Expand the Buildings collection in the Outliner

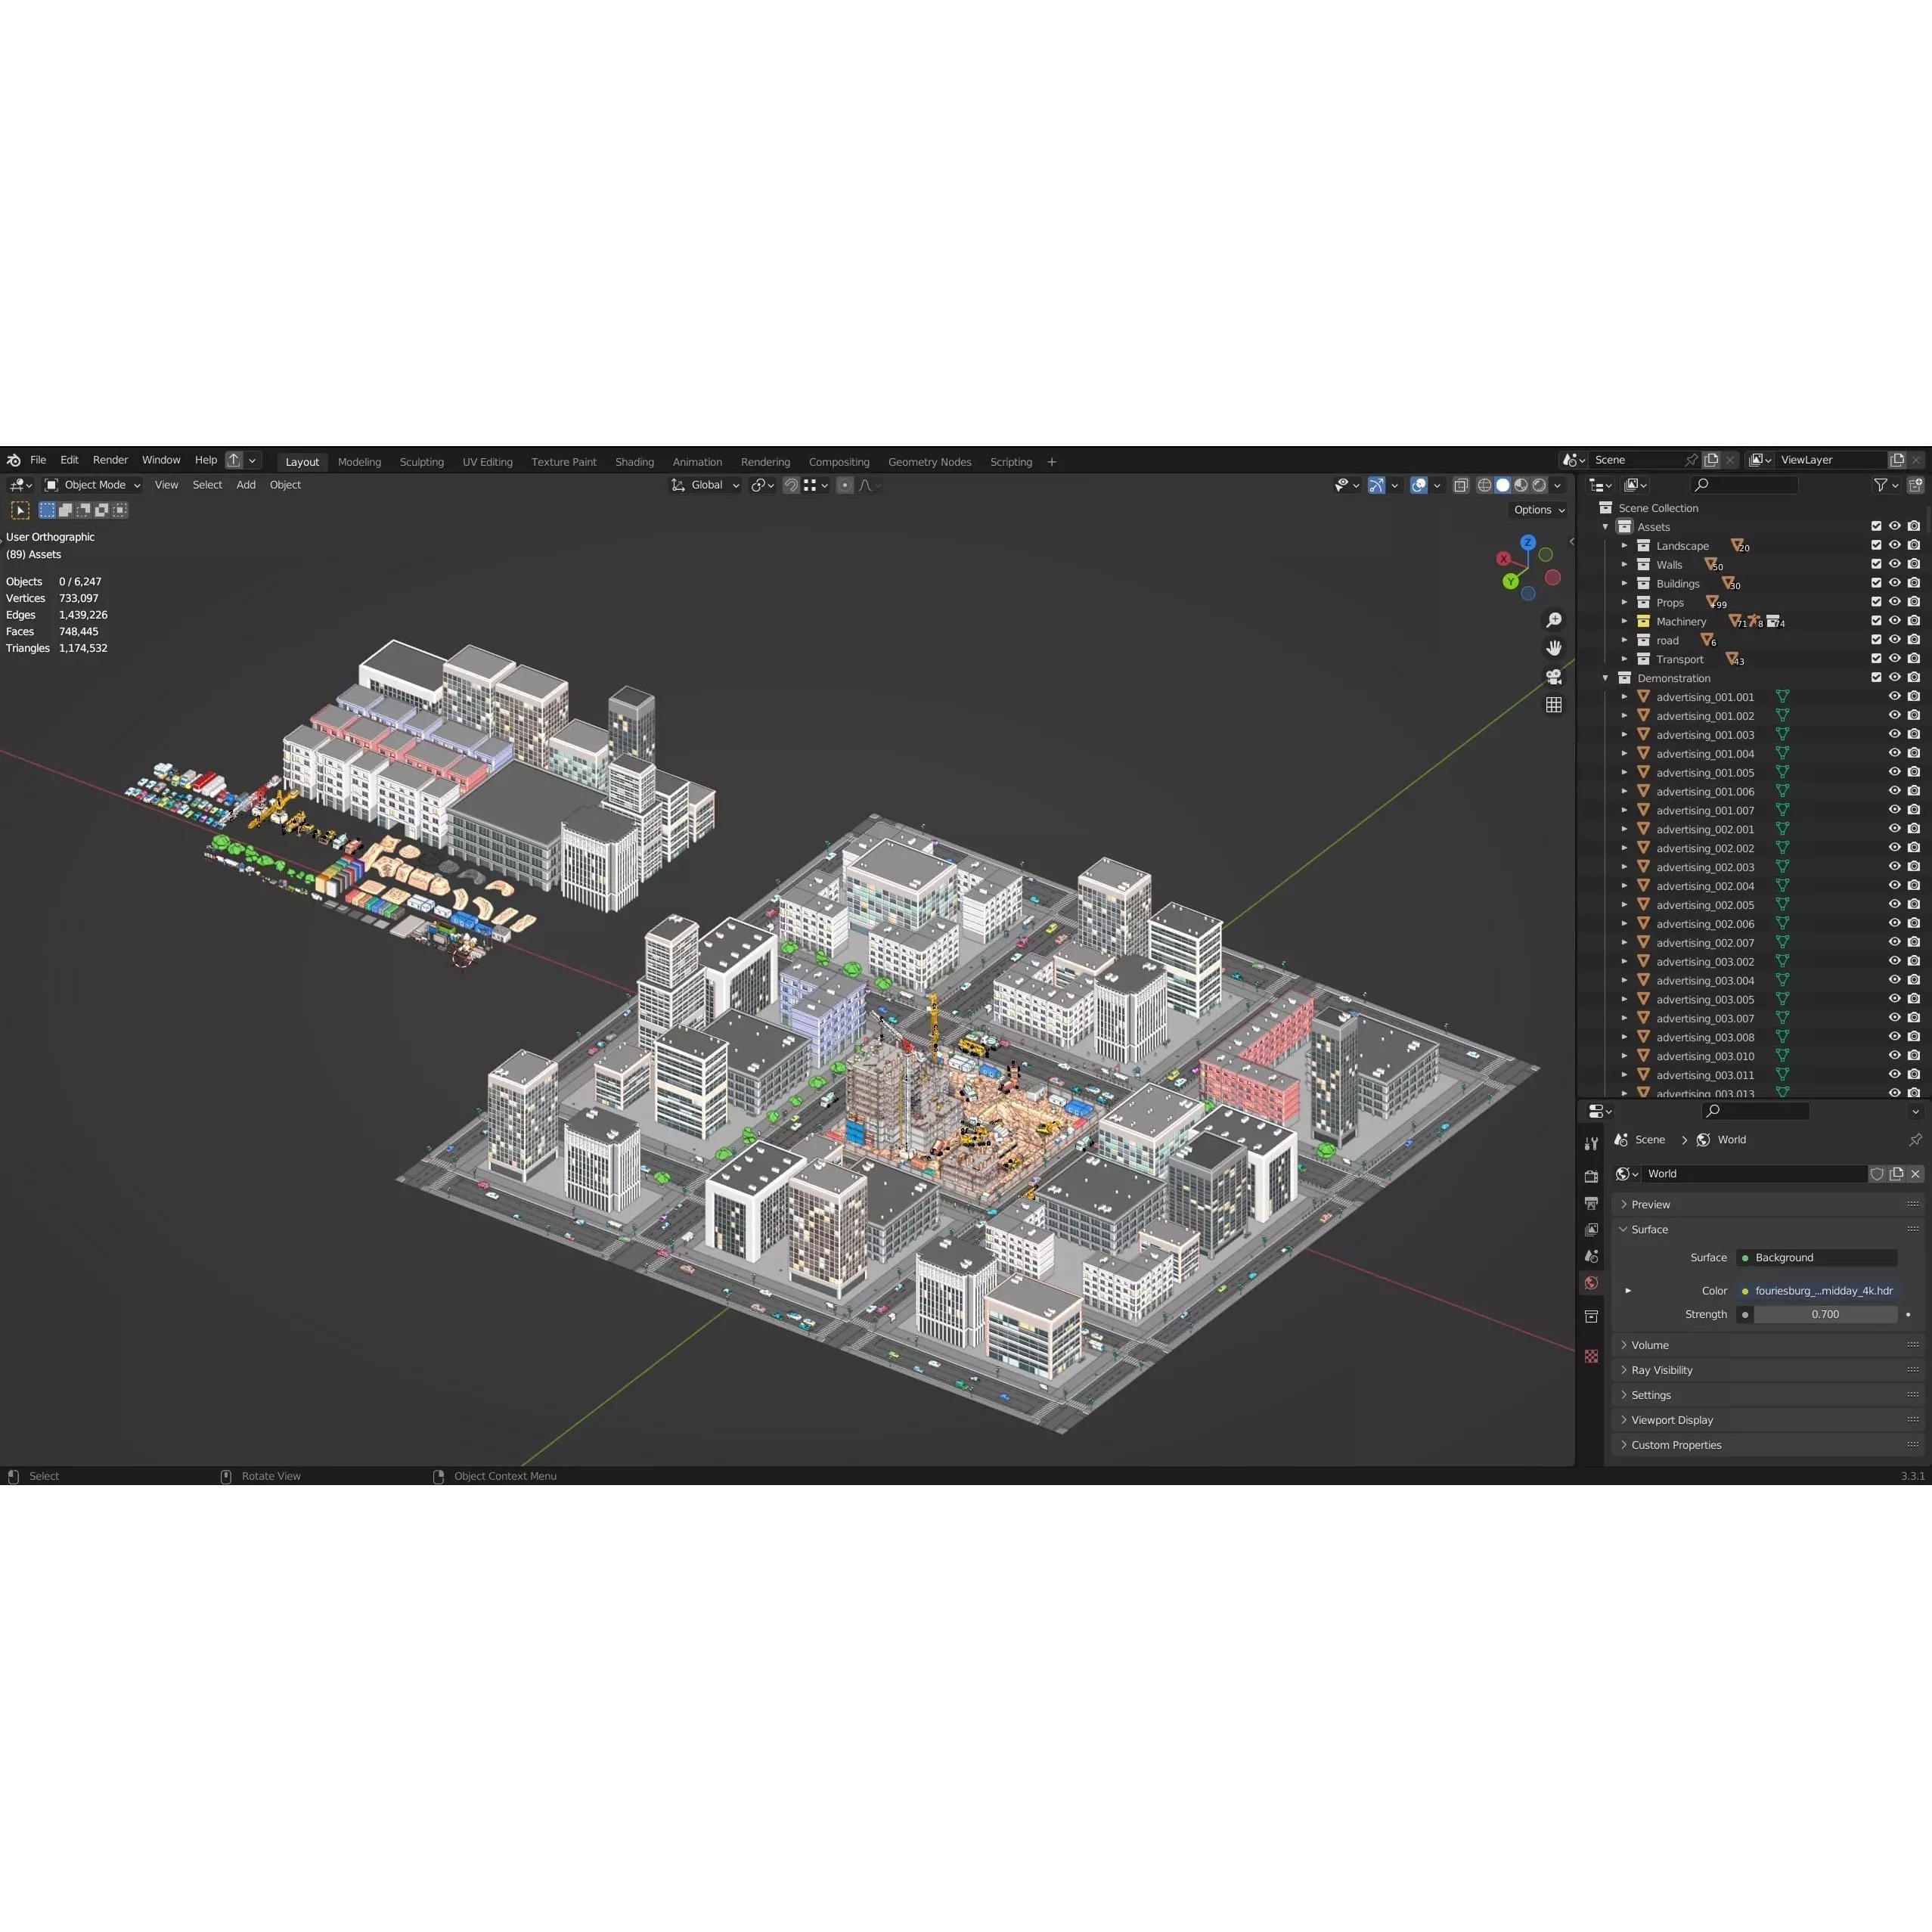[1625, 582]
